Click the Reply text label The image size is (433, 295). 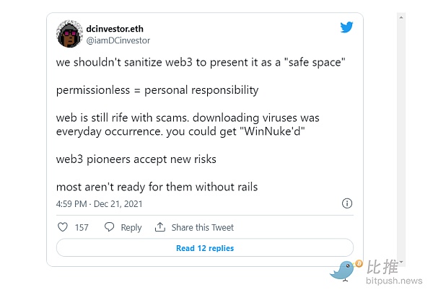pos(131,227)
